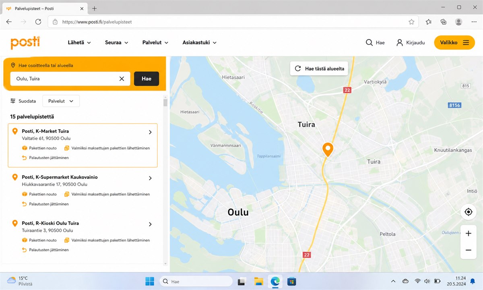Open Posti, K-Market Tuira details
The image size is (483, 290).
pos(83,145)
